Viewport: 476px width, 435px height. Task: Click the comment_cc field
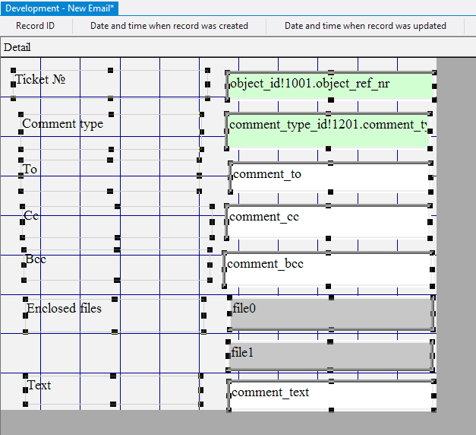330,221
